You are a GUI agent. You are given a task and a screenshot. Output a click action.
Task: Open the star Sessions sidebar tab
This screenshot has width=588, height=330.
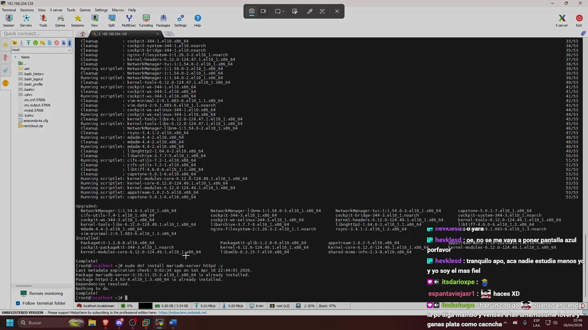[x=6, y=44]
